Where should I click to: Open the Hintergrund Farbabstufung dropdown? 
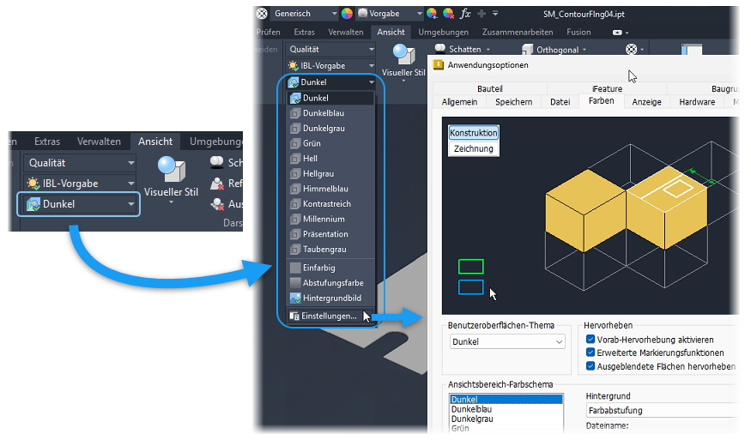[x=663, y=410]
